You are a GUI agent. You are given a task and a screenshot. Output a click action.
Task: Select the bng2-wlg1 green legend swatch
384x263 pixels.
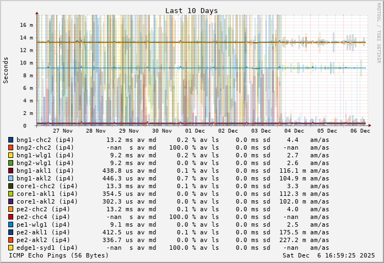coord(10,163)
